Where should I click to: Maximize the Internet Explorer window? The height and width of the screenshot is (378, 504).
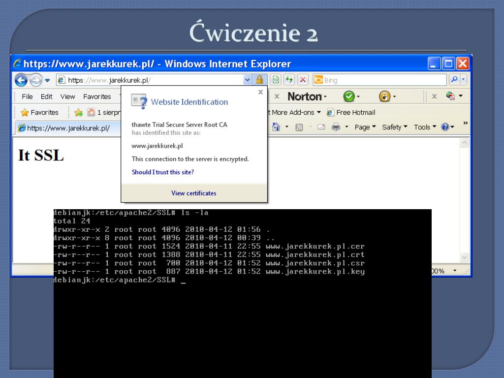tap(448, 63)
